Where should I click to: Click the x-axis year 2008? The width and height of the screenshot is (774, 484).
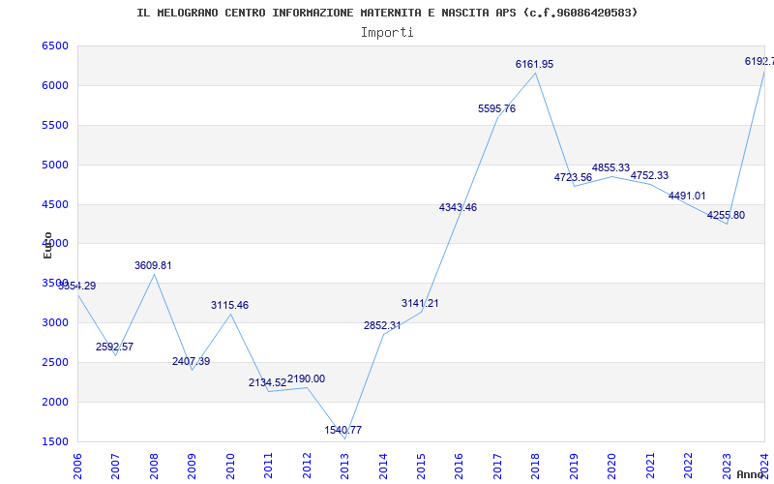[x=154, y=466]
